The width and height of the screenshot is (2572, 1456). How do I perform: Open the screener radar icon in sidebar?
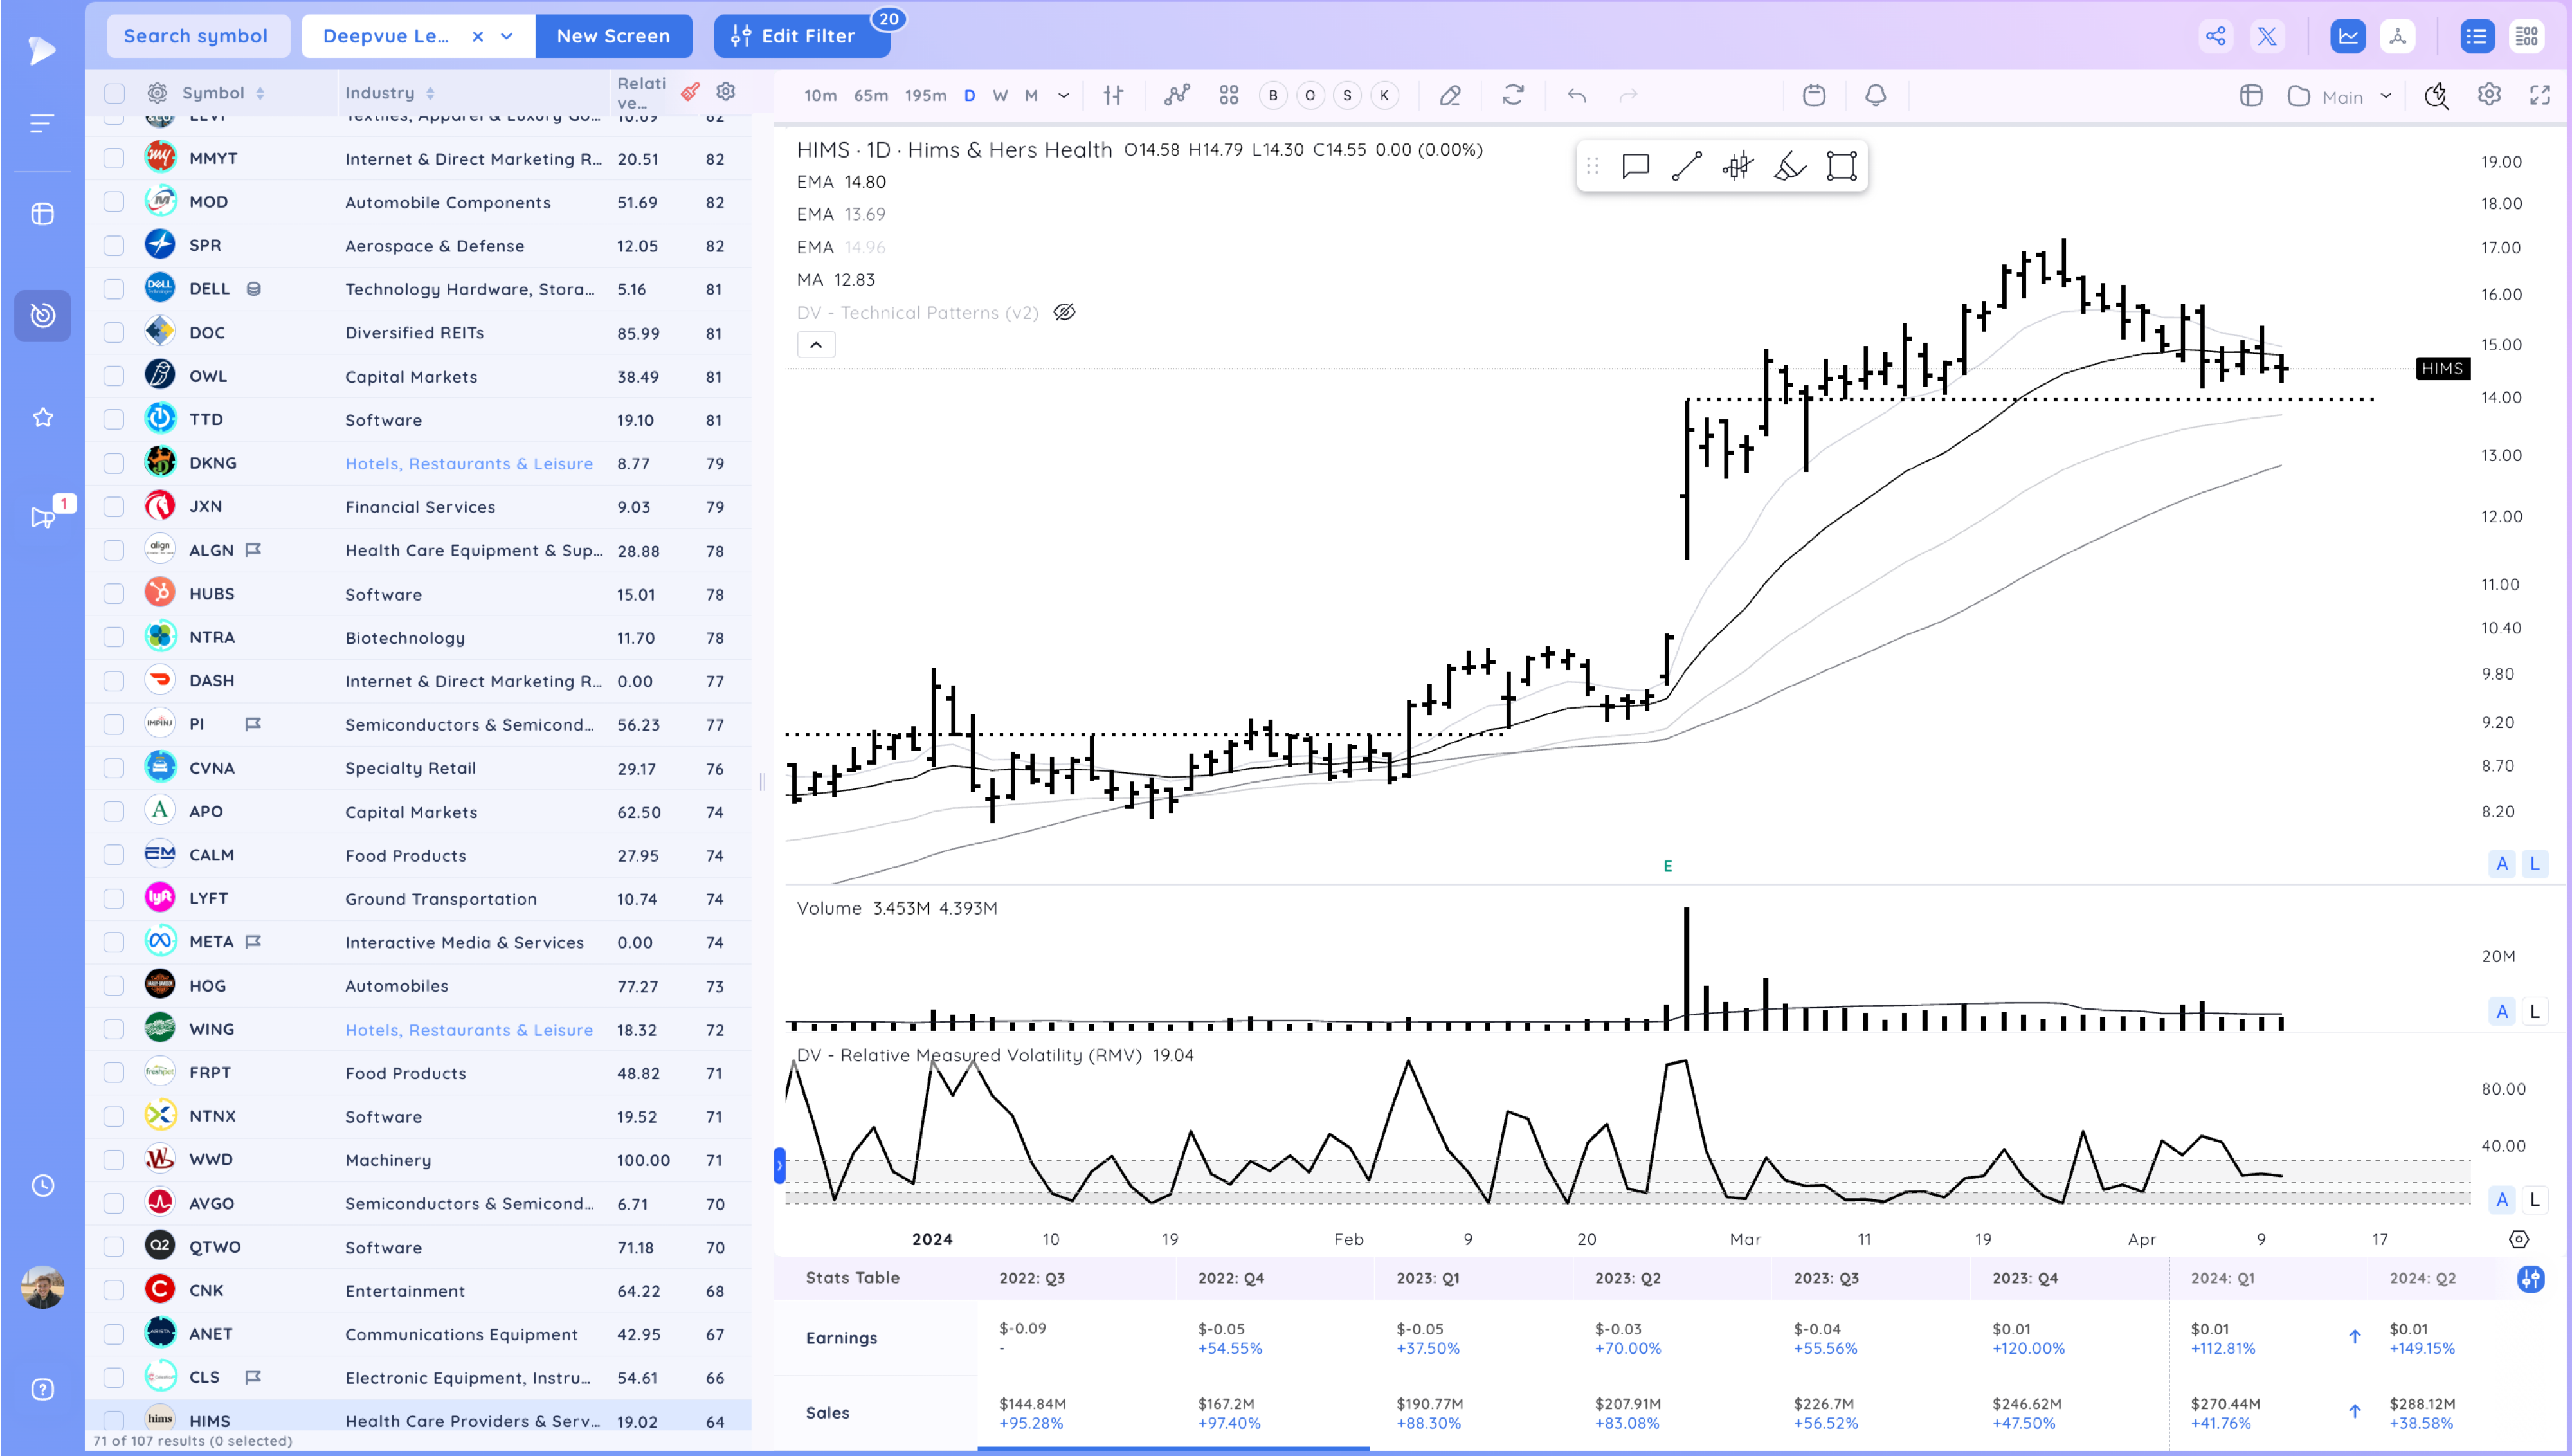(x=42, y=315)
